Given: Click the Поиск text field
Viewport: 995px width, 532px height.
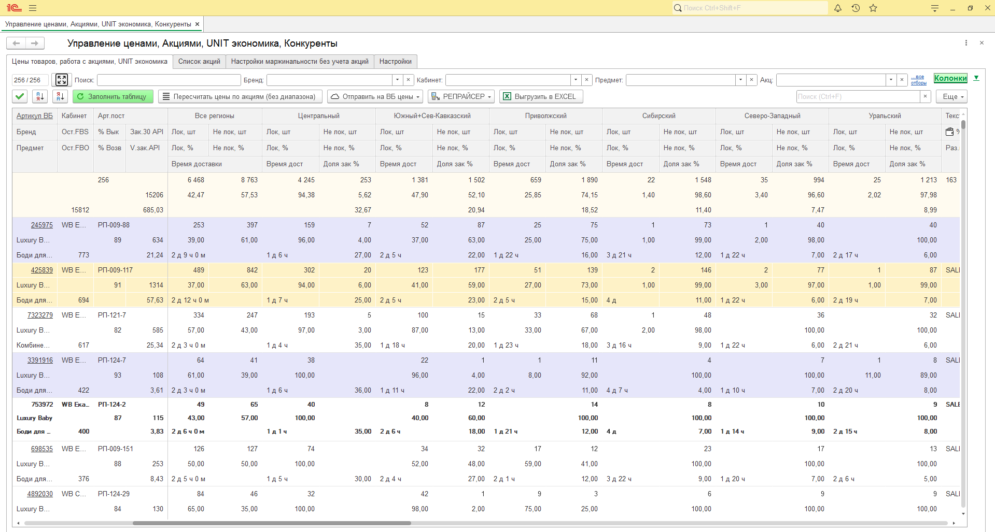Looking at the screenshot, I should pos(169,80).
